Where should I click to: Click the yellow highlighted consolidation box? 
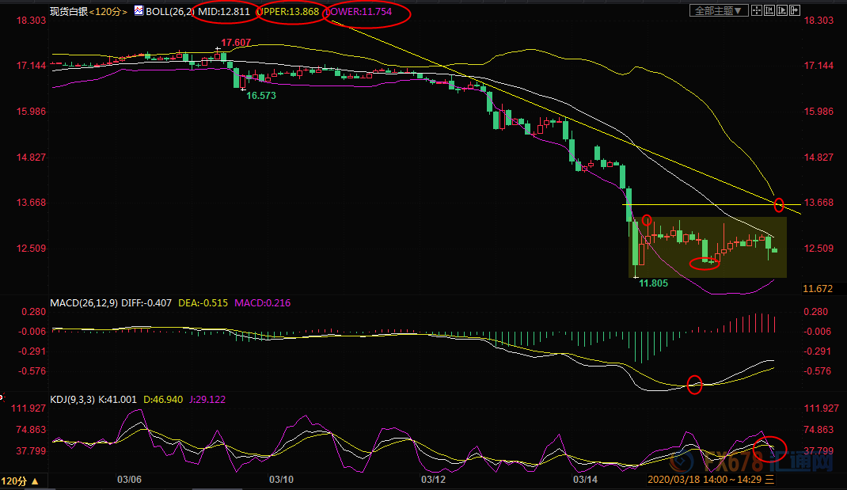[707, 246]
